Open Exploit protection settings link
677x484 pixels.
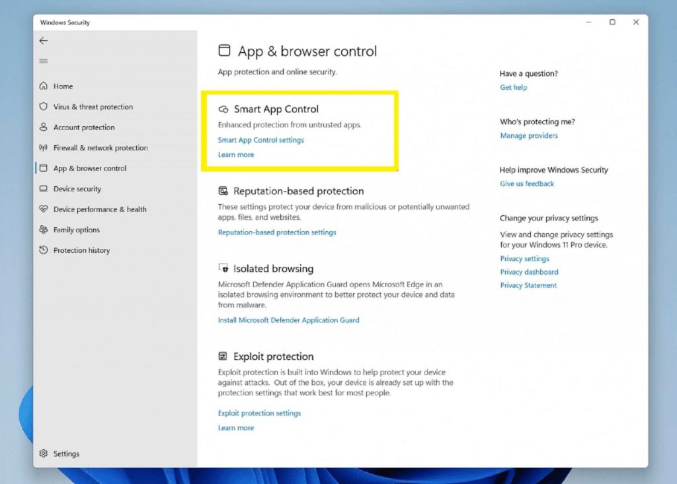tap(259, 413)
